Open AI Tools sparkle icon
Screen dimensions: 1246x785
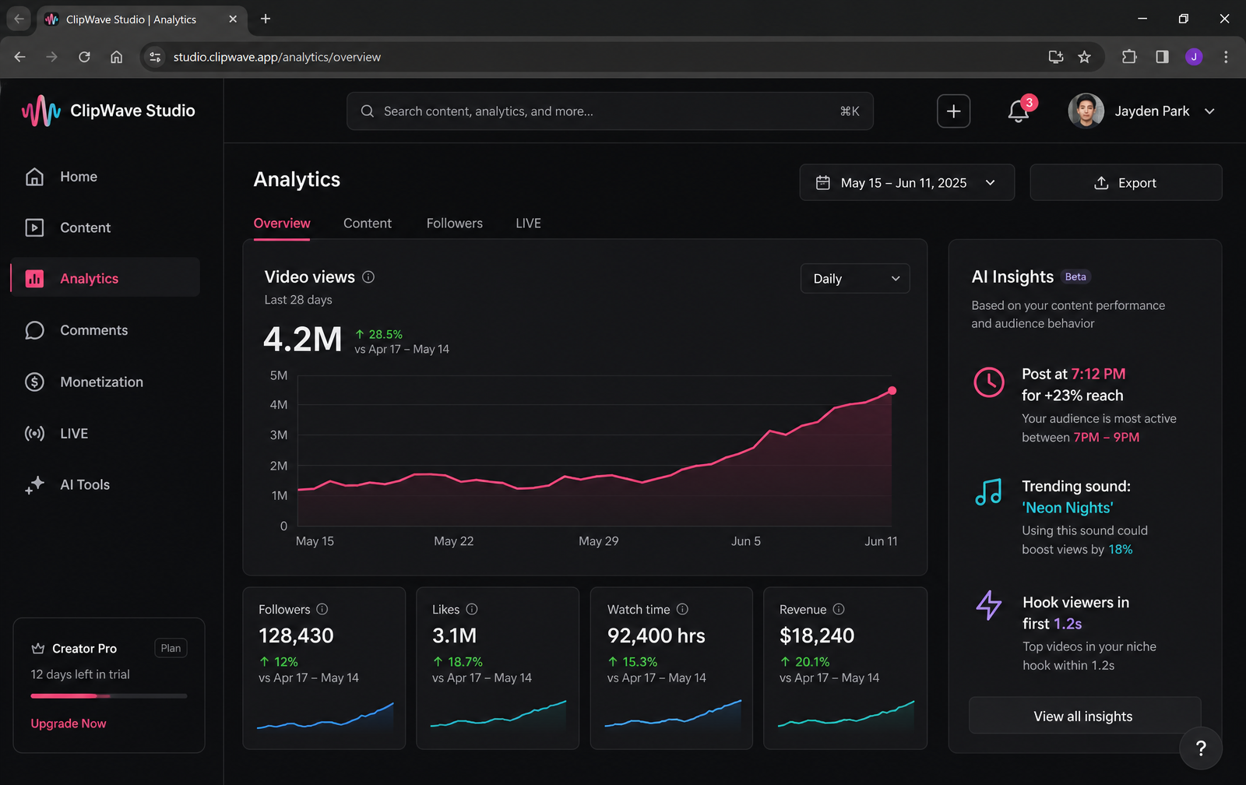(x=34, y=484)
